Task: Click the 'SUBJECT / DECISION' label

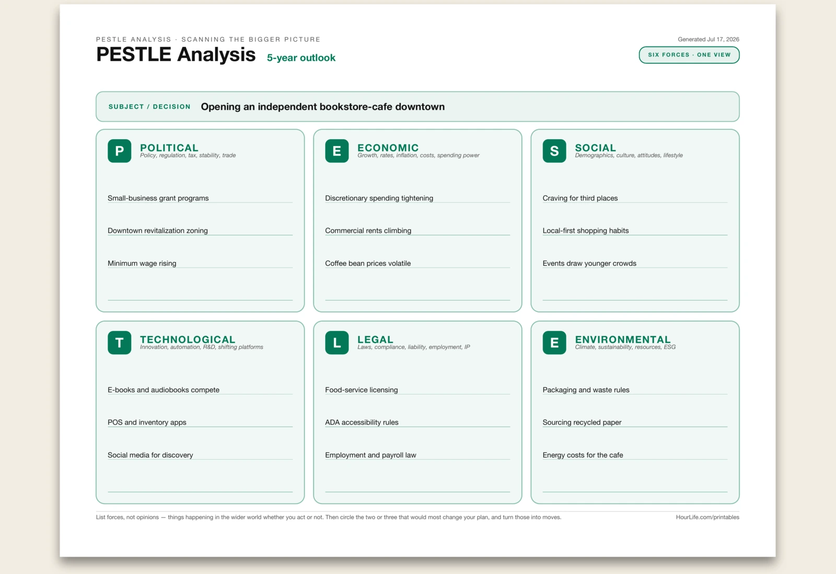Action: (x=149, y=106)
